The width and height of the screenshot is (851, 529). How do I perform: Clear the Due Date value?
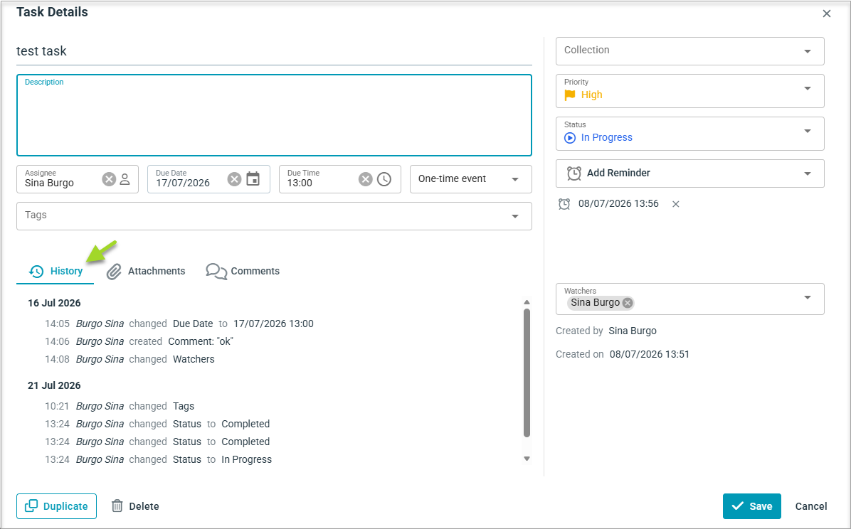pos(235,179)
